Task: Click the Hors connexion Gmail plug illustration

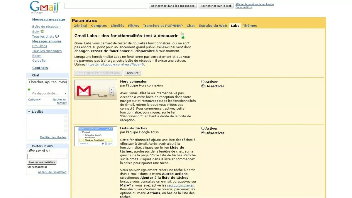Action: (x=95, y=90)
